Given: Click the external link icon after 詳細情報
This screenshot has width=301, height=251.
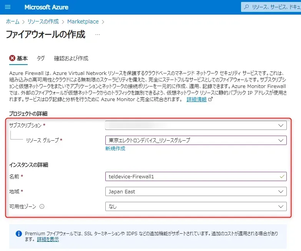Looking at the screenshot, I should pyautogui.click(x=210, y=99).
